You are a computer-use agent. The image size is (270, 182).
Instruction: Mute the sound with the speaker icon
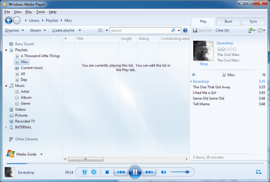click(x=164, y=172)
